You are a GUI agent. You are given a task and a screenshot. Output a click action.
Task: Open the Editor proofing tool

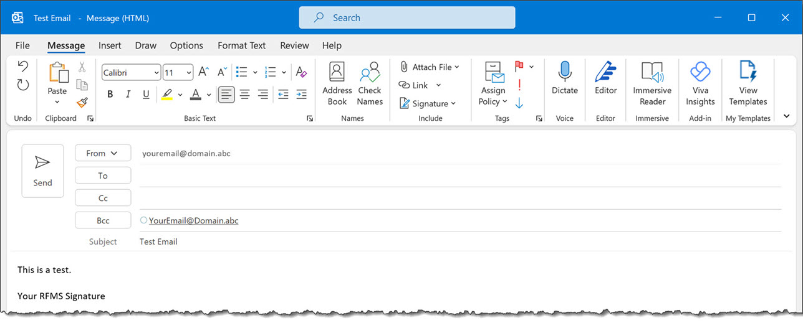[x=605, y=78]
